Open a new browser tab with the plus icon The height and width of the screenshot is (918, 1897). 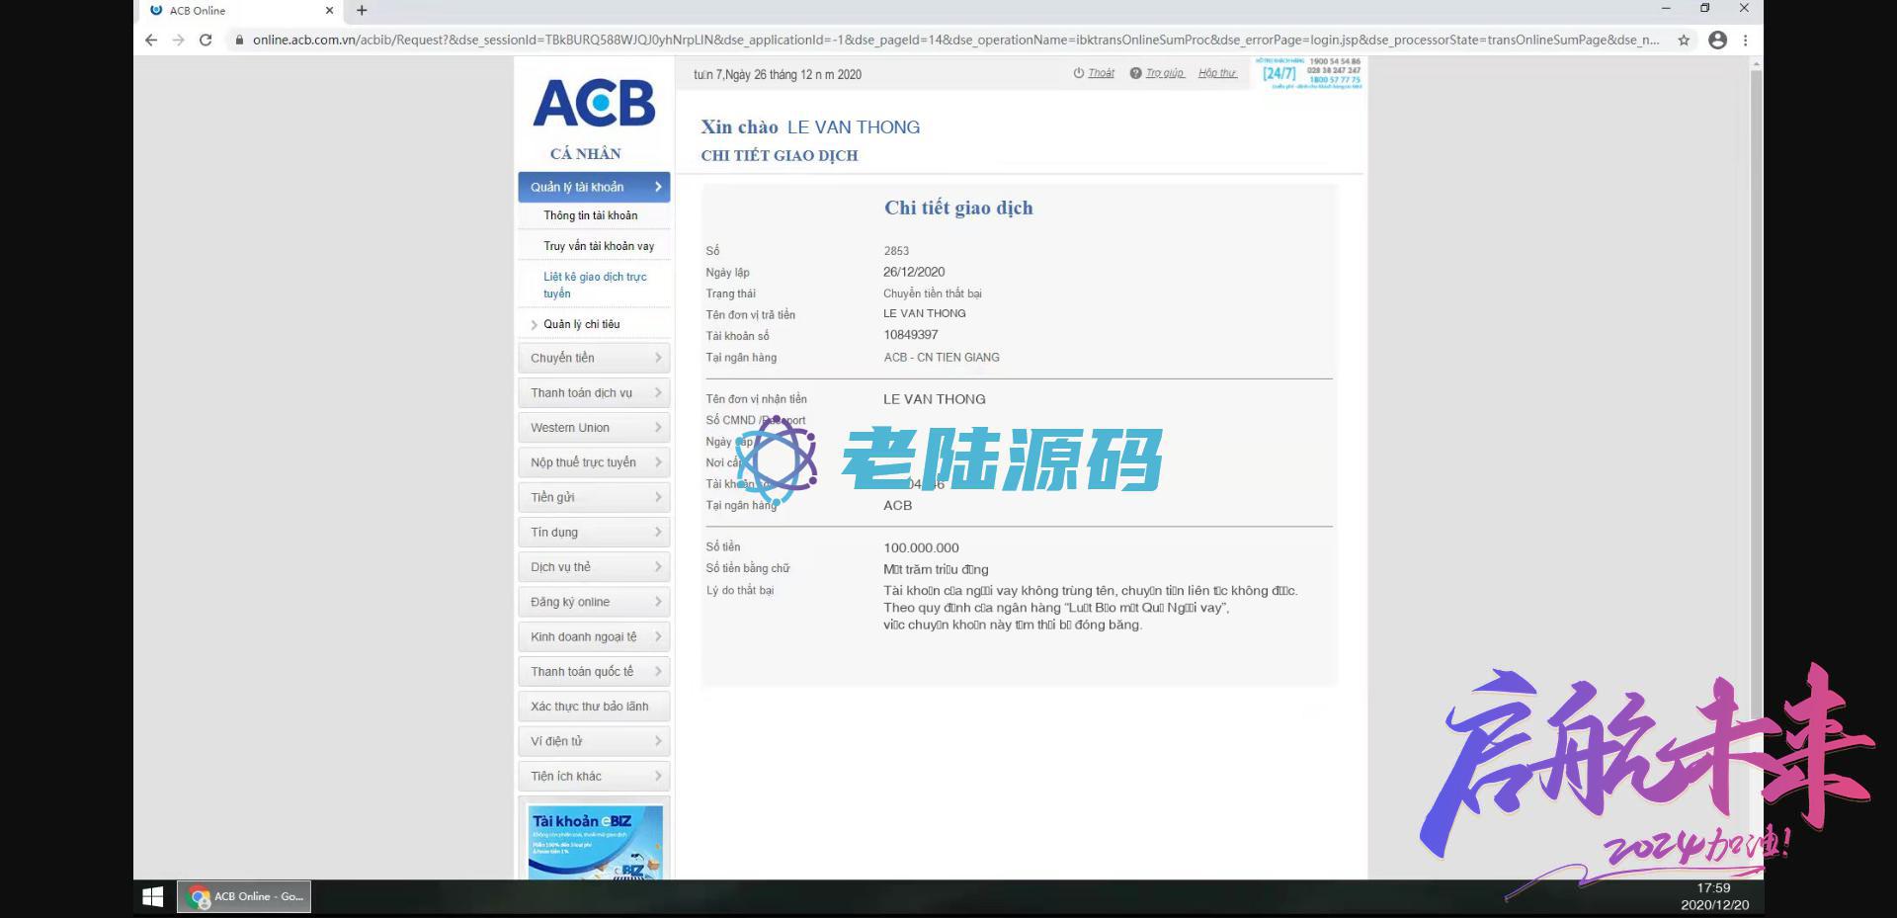362,10
